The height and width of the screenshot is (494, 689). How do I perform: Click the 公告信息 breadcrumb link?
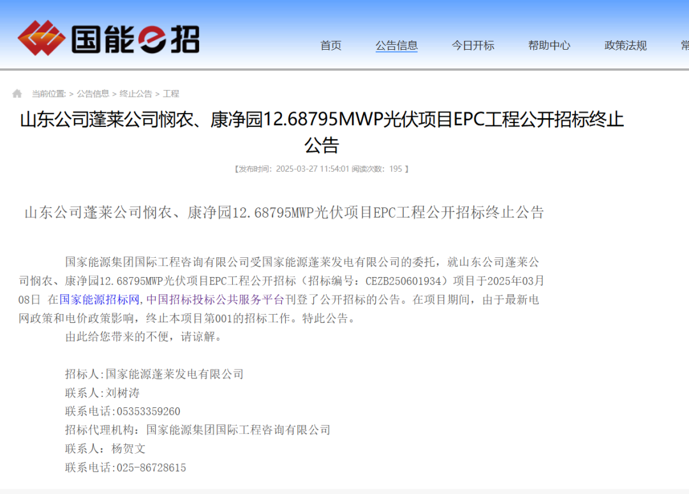coord(93,94)
